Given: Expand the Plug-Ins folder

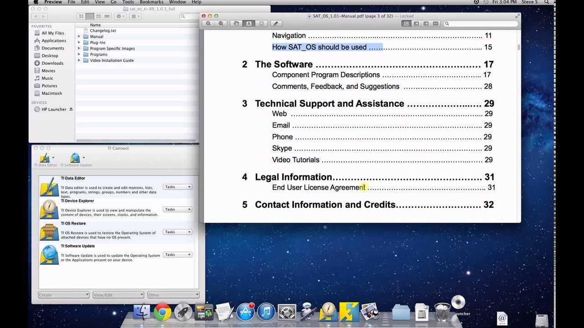Looking at the screenshot, I should click(x=79, y=42).
